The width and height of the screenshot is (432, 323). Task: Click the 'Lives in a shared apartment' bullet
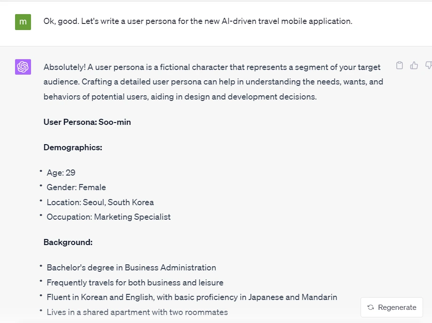click(137, 312)
